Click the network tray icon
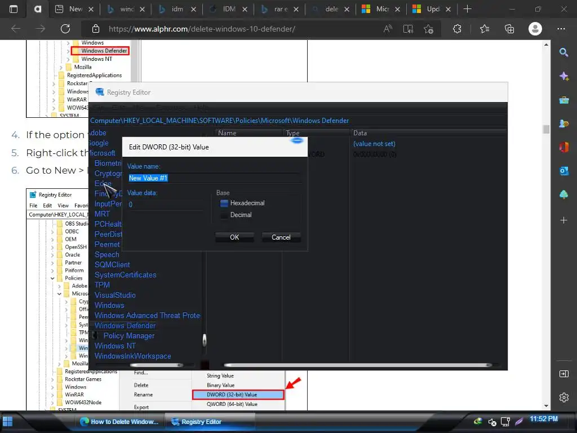Viewport: 577px width, 433px height. (505, 422)
